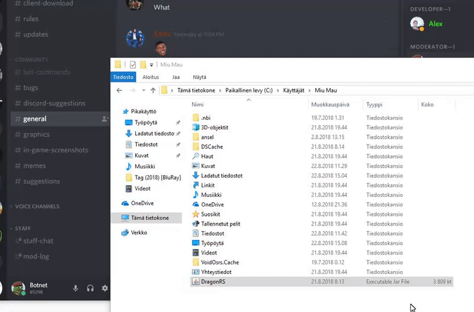Image resolution: width=474 pixels, height=312 pixels.
Task: Click Käyttäjät in address breadcrumb
Action: pos(293,91)
